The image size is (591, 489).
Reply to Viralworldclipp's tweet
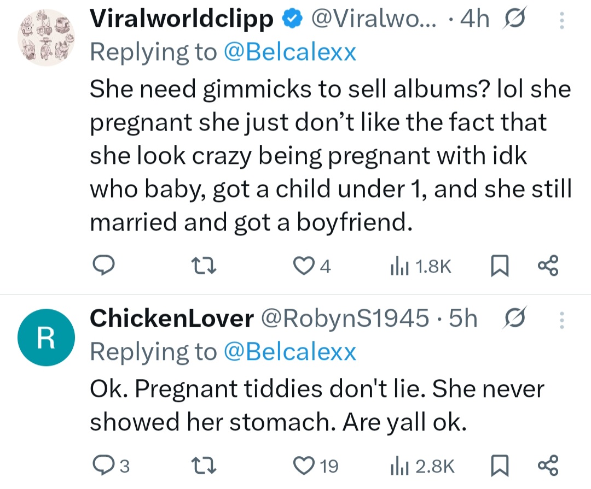click(102, 266)
